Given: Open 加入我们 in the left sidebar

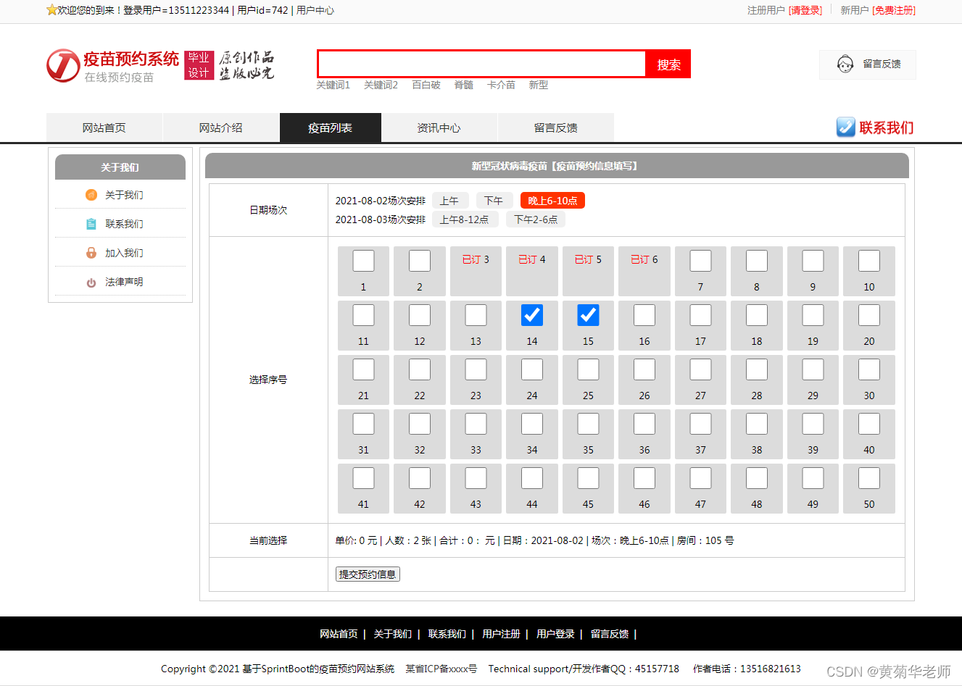Looking at the screenshot, I should point(124,253).
